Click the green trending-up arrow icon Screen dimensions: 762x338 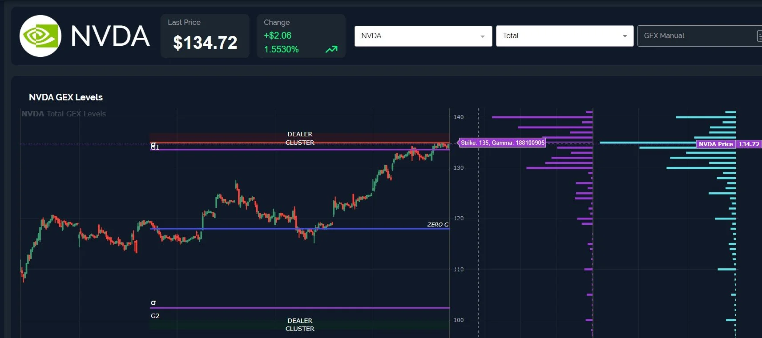(331, 49)
